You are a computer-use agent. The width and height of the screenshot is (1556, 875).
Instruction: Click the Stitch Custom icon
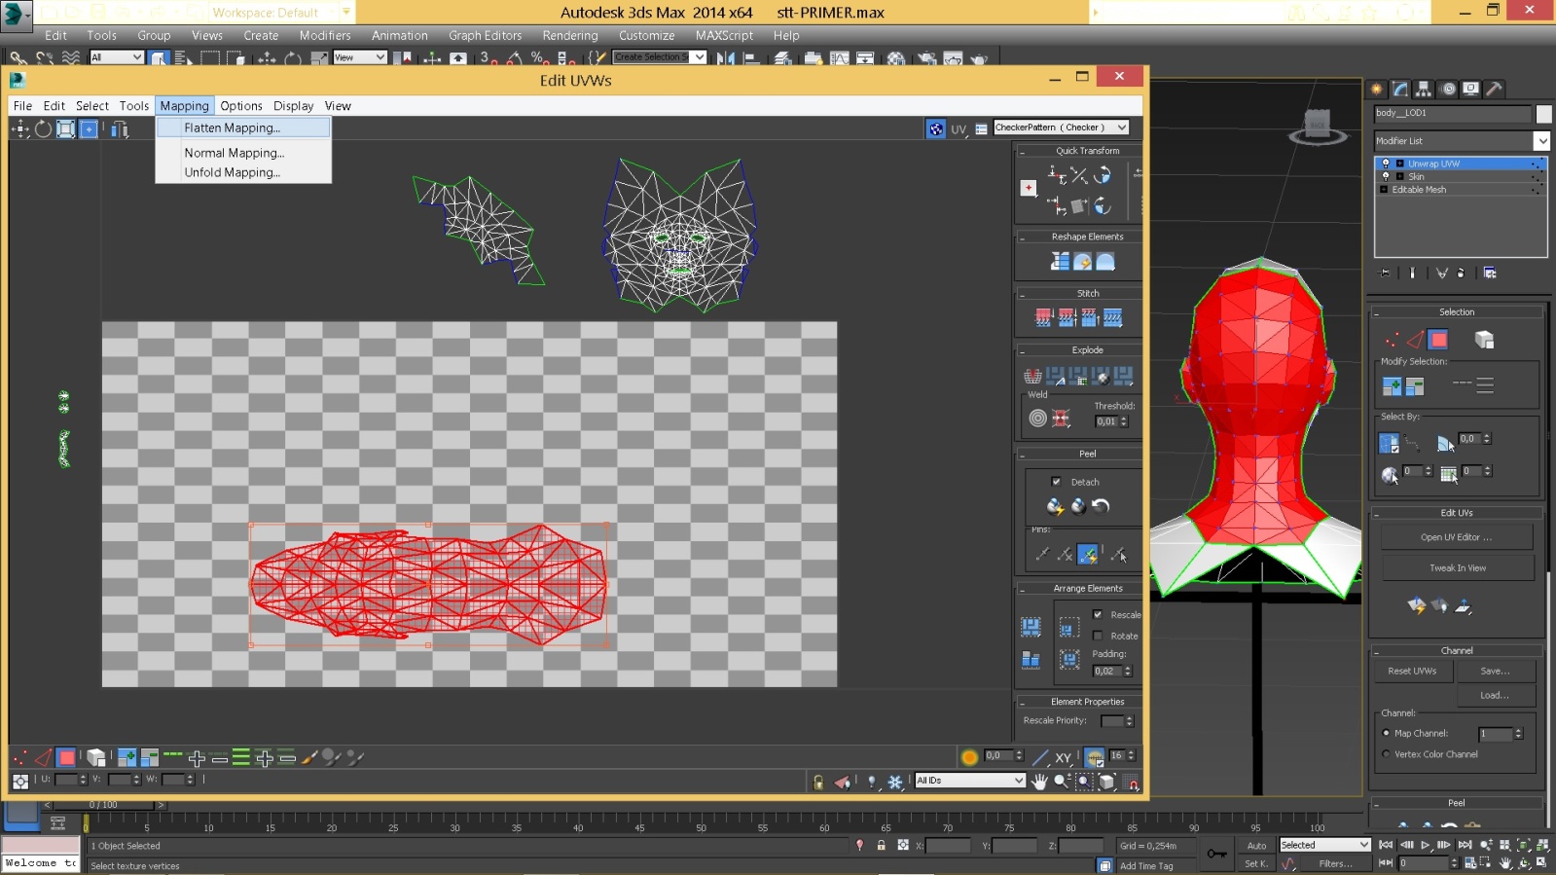click(x=1113, y=317)
